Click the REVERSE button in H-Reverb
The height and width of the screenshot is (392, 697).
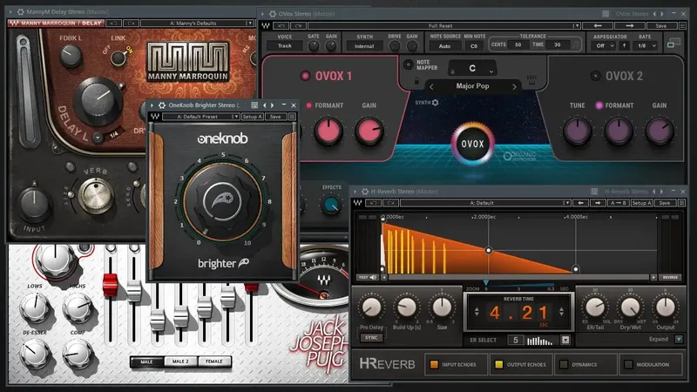point(670,277)
